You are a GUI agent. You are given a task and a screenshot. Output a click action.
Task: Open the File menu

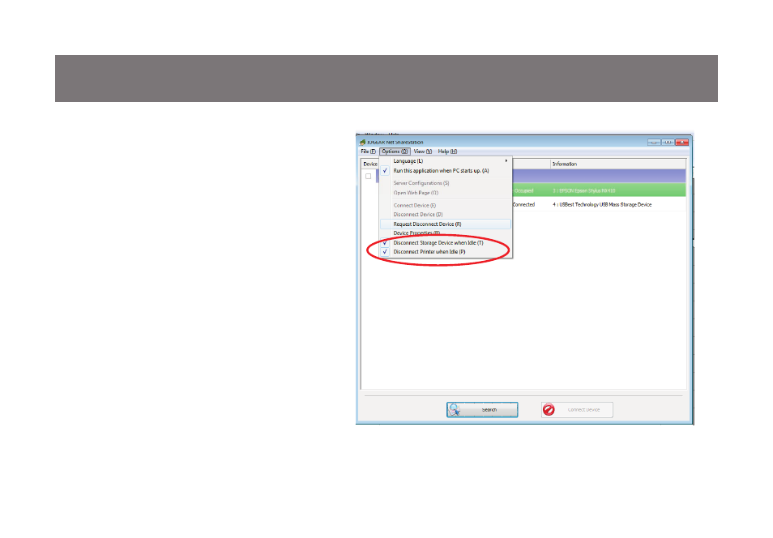point(368,152)
